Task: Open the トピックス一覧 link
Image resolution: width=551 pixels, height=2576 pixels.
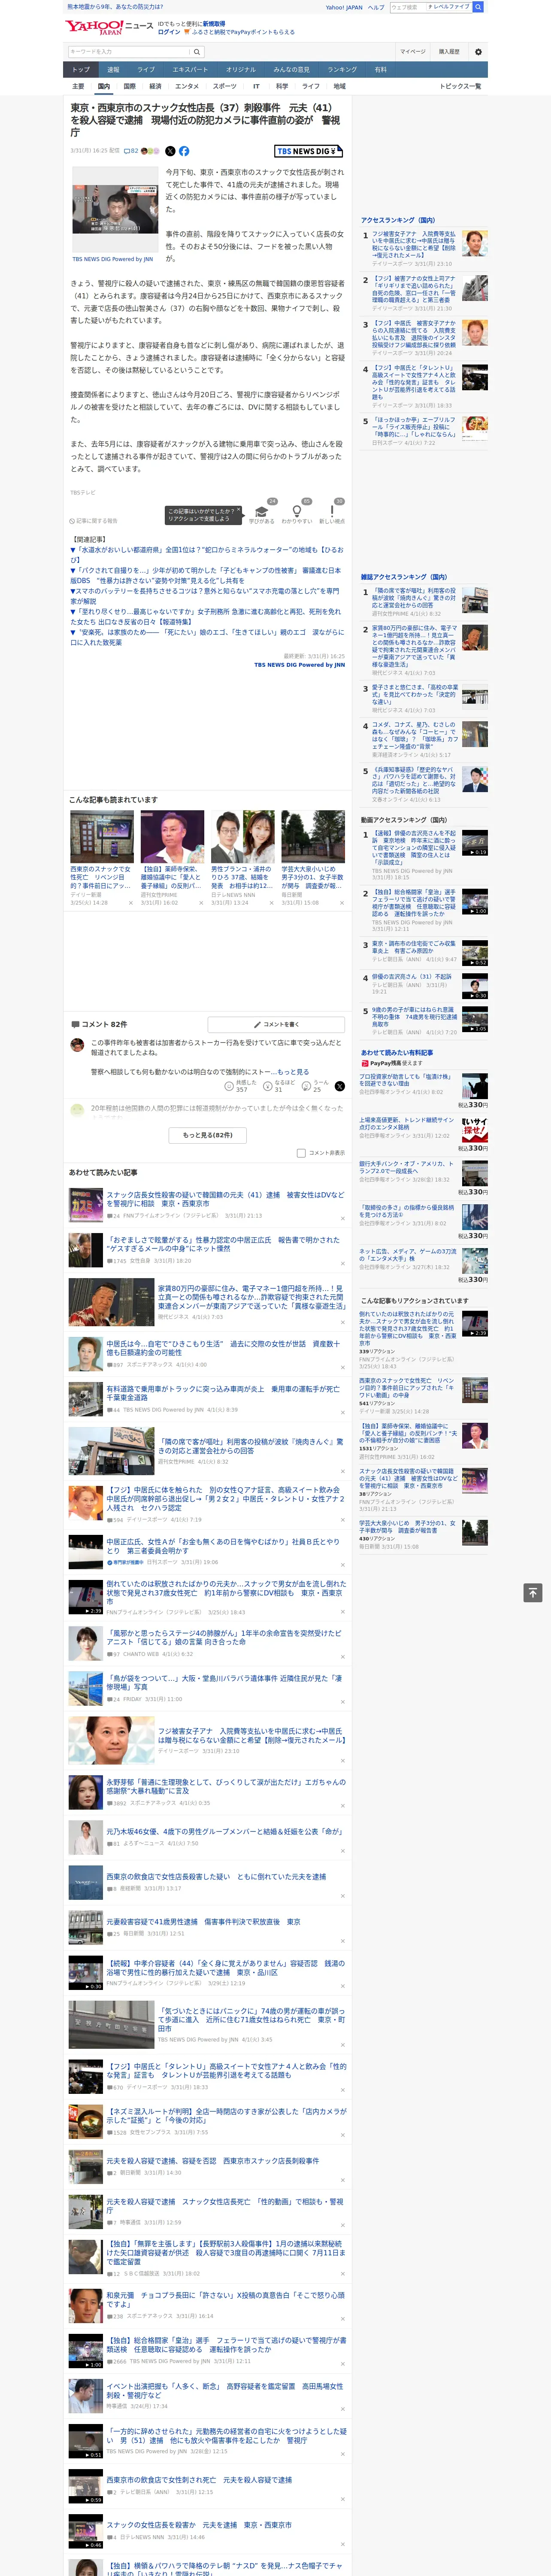Action: click(460, 86)
